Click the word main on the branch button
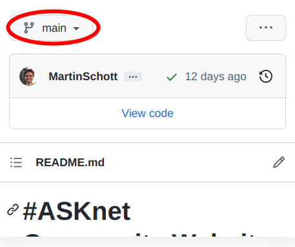 pyautogui.click(x=54, y=28)
